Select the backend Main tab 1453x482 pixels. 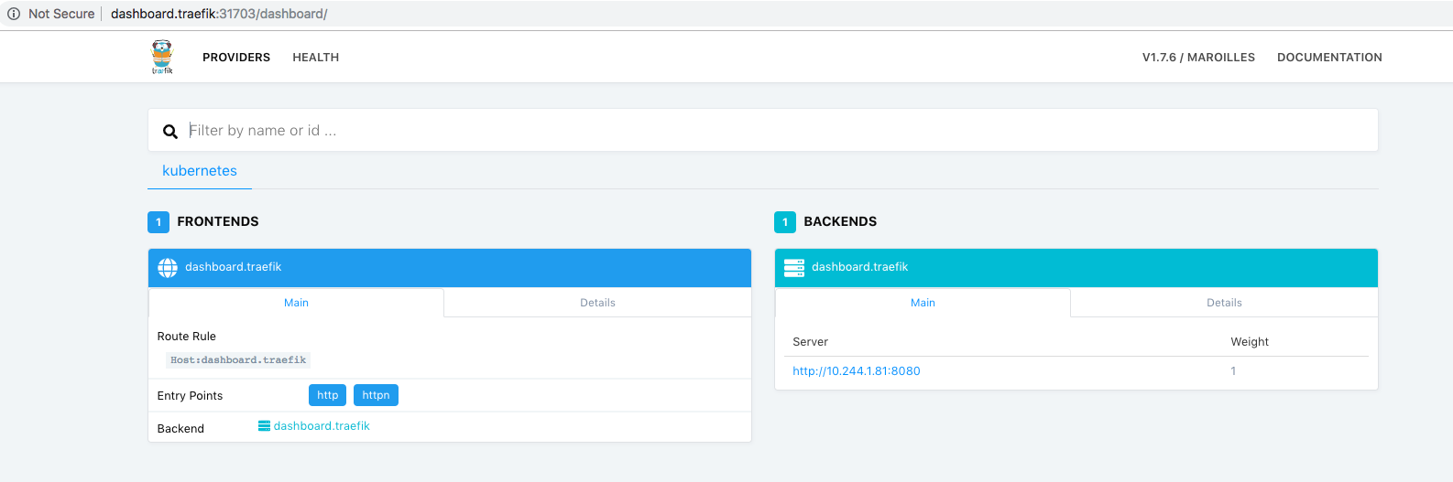[923, 303]
